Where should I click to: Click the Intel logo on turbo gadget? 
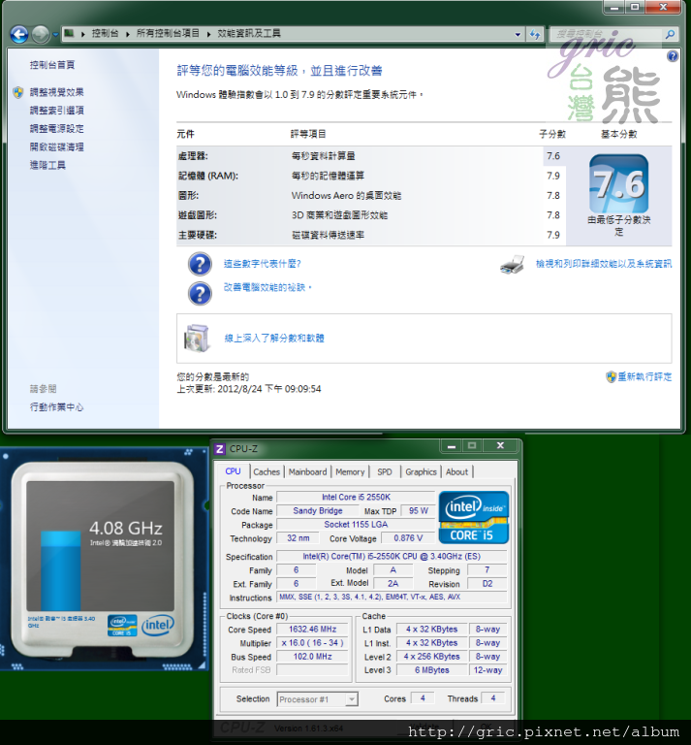(x=158, y=626)
